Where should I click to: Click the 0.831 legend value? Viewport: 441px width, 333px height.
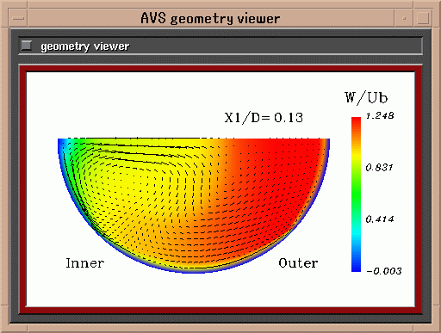379,168
